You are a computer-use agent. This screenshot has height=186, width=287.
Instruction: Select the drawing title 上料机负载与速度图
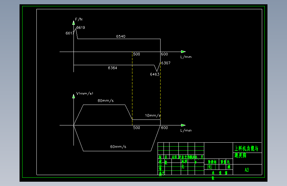tap(246, 152)
